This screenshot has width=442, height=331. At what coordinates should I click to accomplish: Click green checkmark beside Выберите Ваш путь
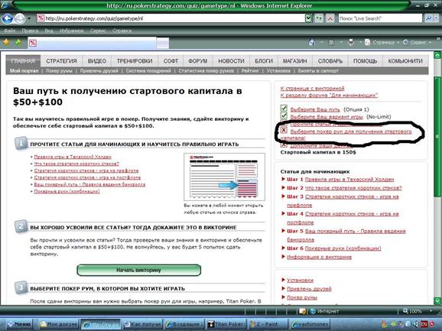[x=284, y=109]
